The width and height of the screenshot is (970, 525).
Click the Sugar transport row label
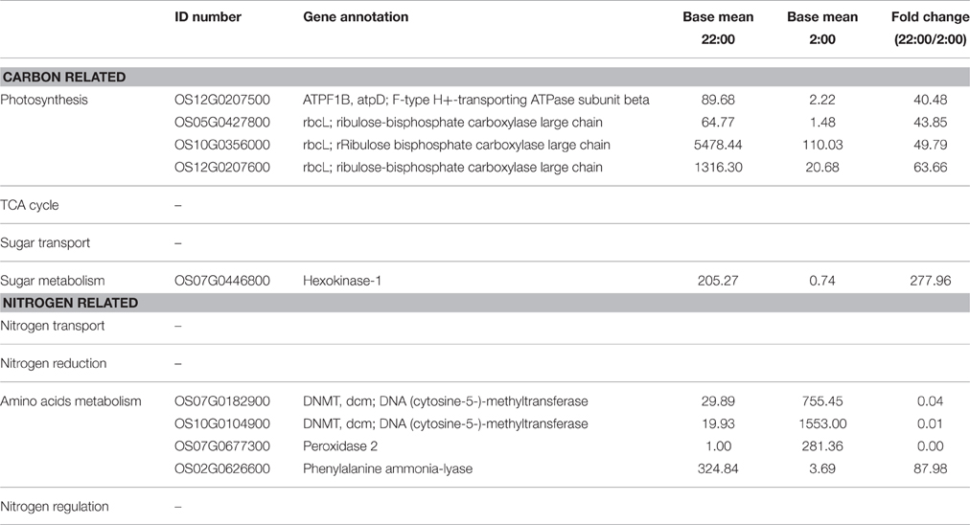(45, 243)
